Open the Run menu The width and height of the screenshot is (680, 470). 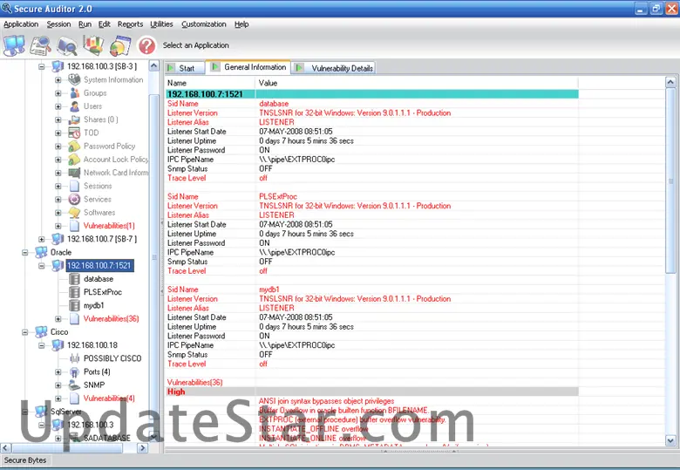point(85,24)
